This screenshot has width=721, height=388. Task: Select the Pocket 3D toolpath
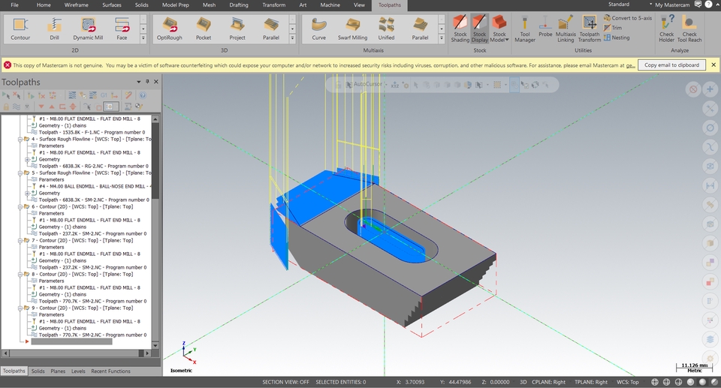click(x=204, y=29)
